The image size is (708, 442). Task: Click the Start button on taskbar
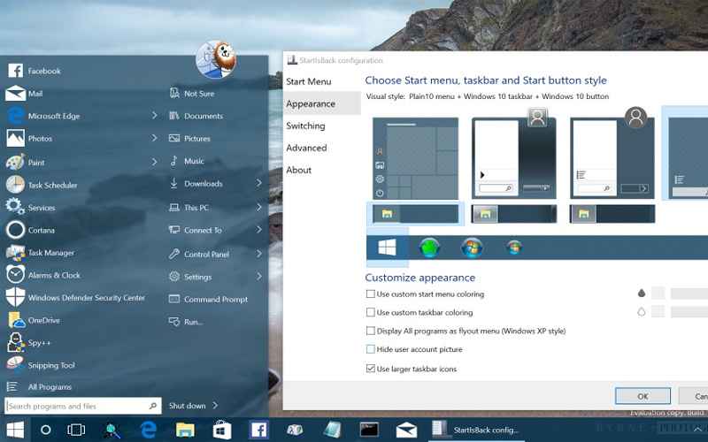click(14, 430)
